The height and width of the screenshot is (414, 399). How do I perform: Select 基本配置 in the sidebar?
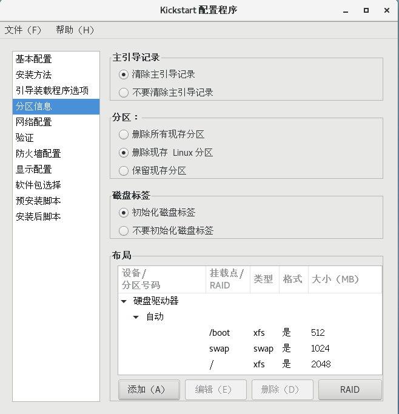tap(56, 59)
